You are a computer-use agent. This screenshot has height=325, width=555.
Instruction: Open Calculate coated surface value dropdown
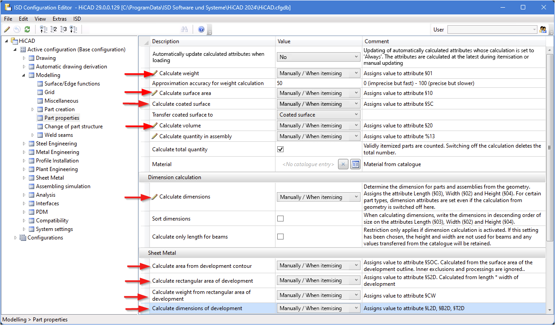click(x=319, y=104)
